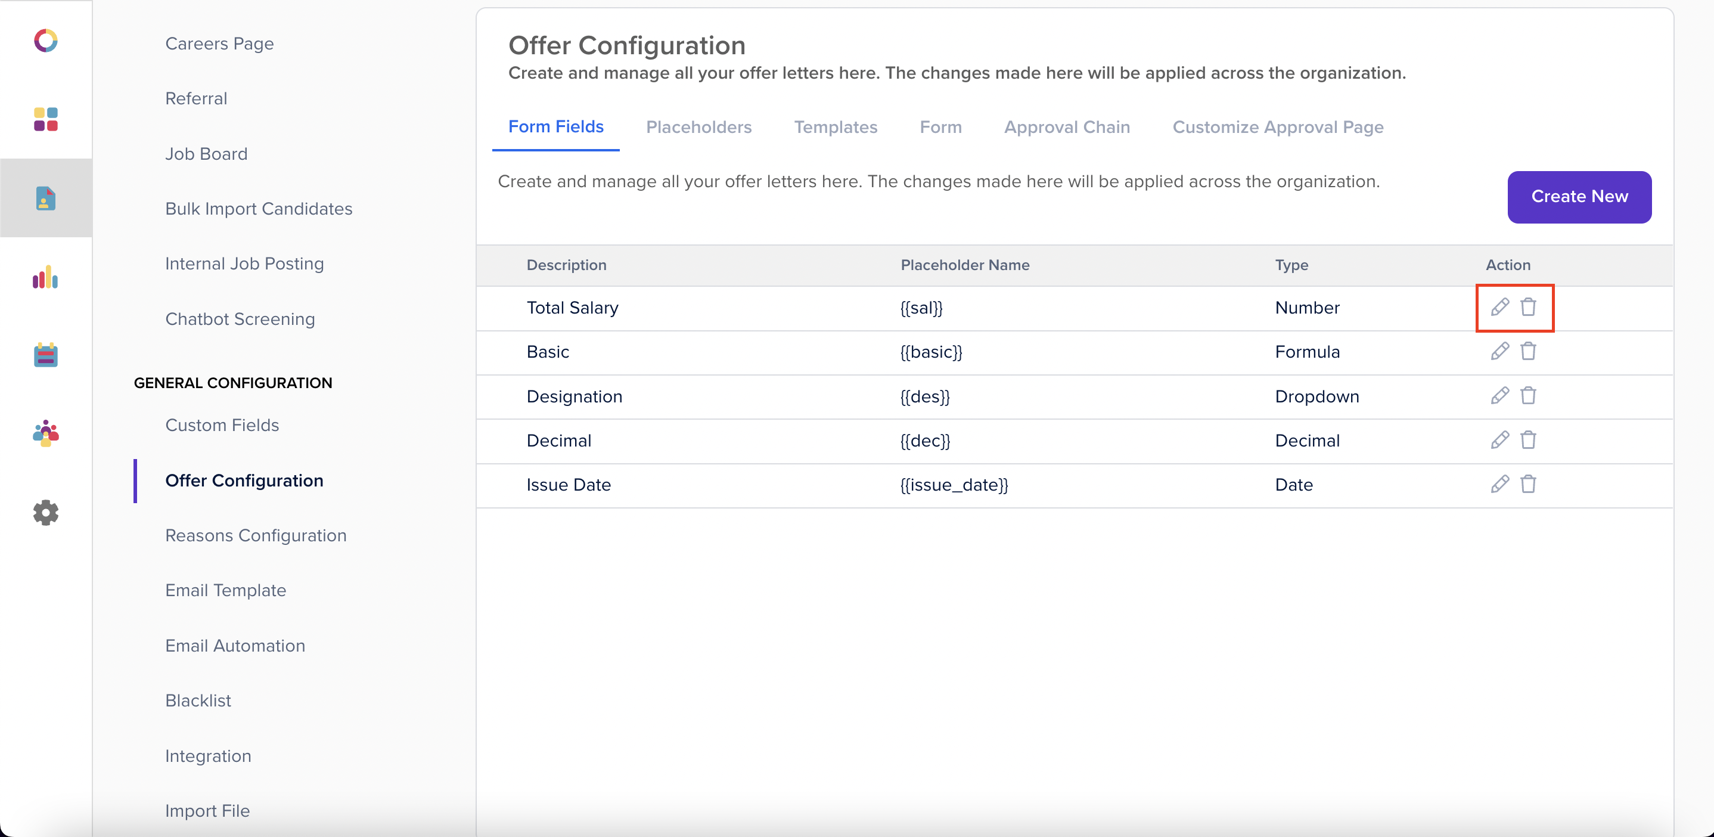Image resolution: width=1714 pixels, height=837 pixels.
Task: Click the {{sal}} placeholder name
Action: click(x=921, y=308)
